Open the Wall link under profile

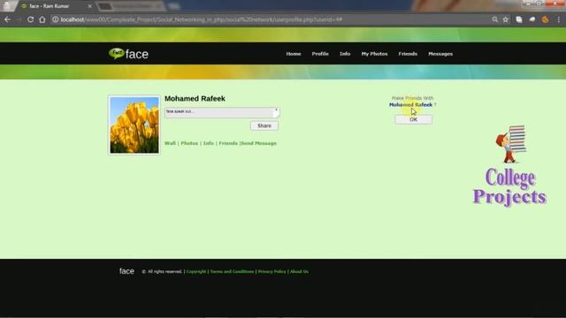pyautogui.click(x=170, y=143)
